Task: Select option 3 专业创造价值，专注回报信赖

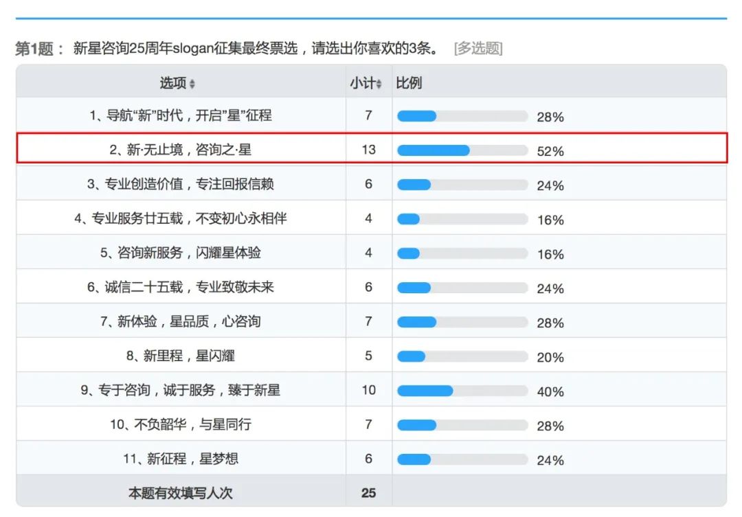Action: [x=181, y=184]
